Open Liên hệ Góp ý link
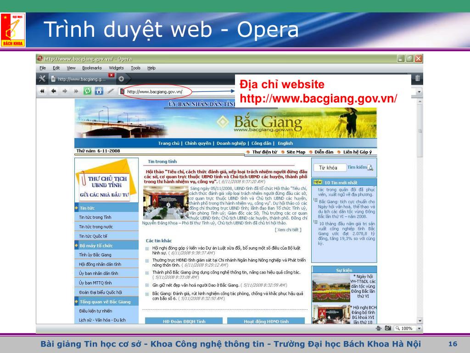Image resolution: width=470 pixels, height=353 pixels. pyautogui.click(x=357, y=152)
